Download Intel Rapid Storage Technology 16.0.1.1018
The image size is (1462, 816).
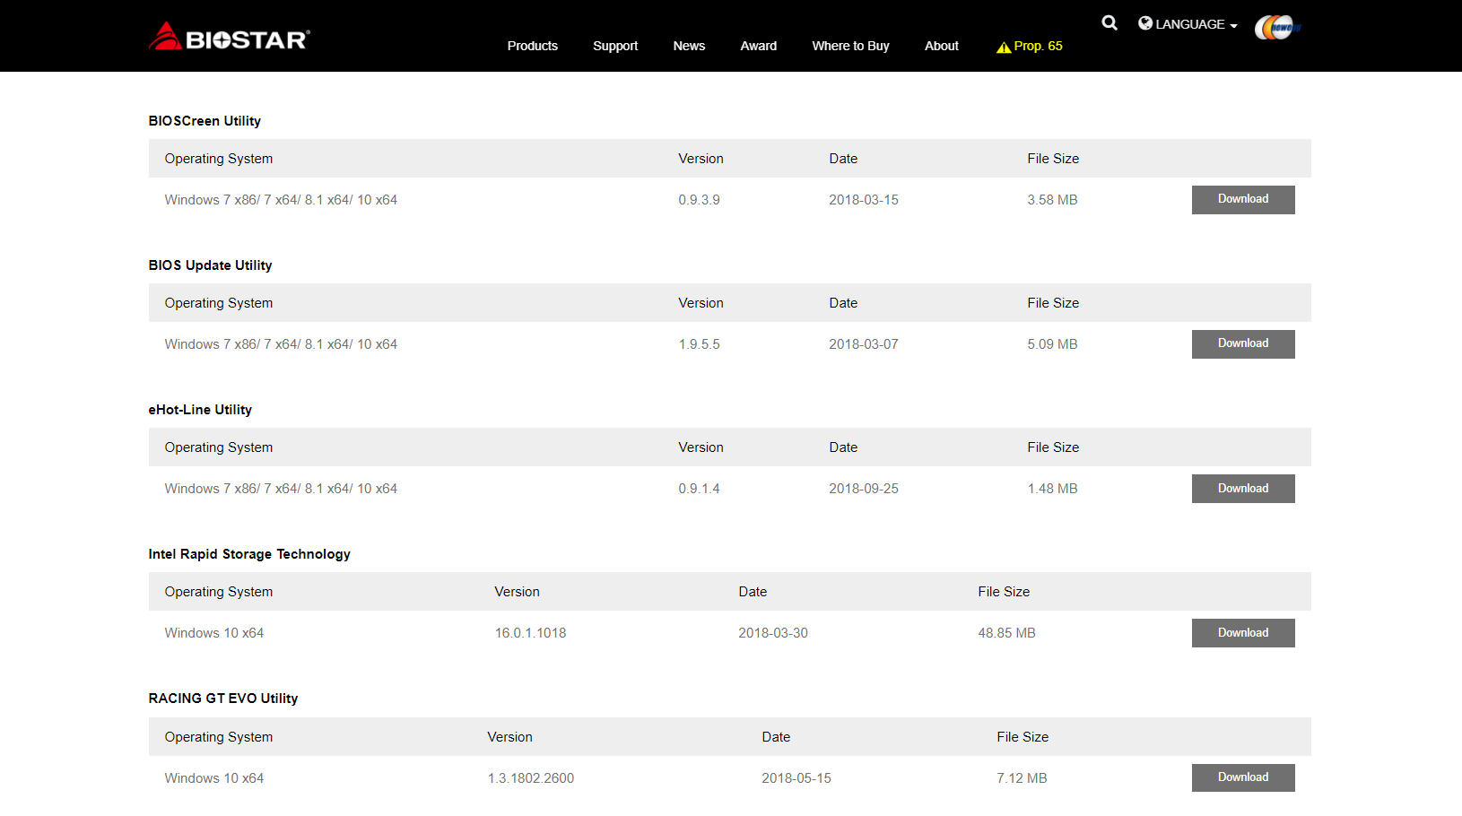pyautogui.click(x=1243, y=633)
